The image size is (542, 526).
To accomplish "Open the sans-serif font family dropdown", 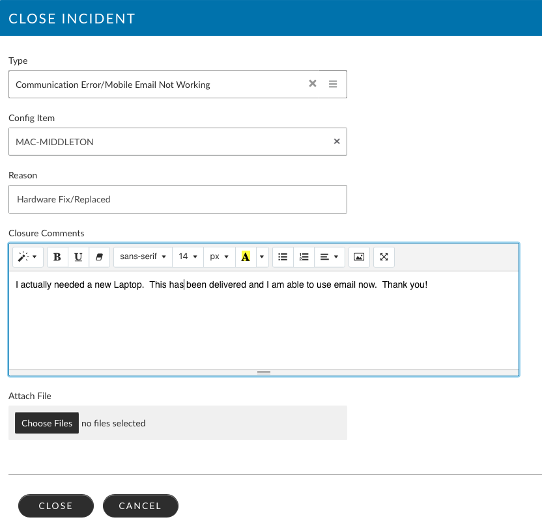I will (143, 257).
